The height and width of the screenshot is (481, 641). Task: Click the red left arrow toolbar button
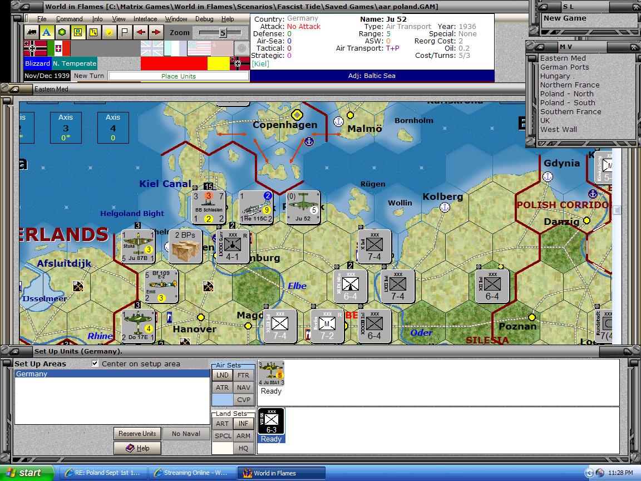point(141,32)
